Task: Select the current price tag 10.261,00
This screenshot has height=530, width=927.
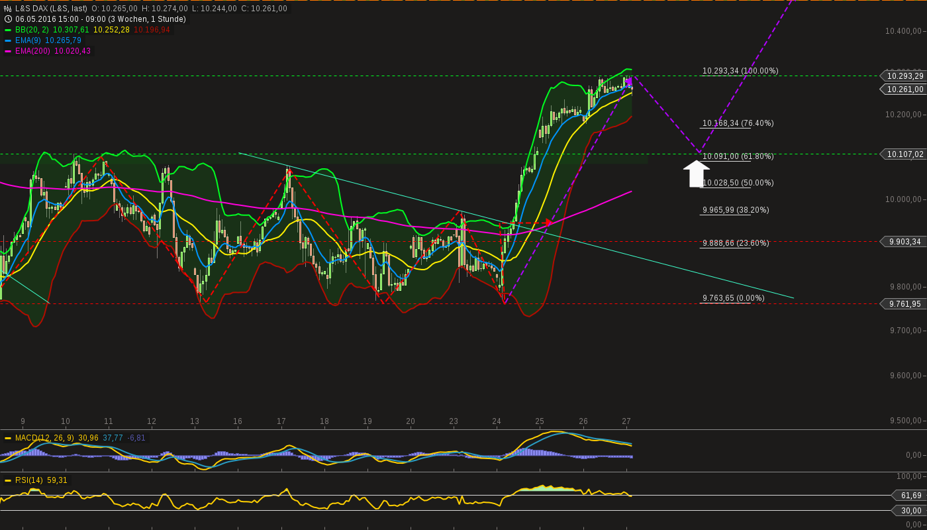Action: point(904,89)
